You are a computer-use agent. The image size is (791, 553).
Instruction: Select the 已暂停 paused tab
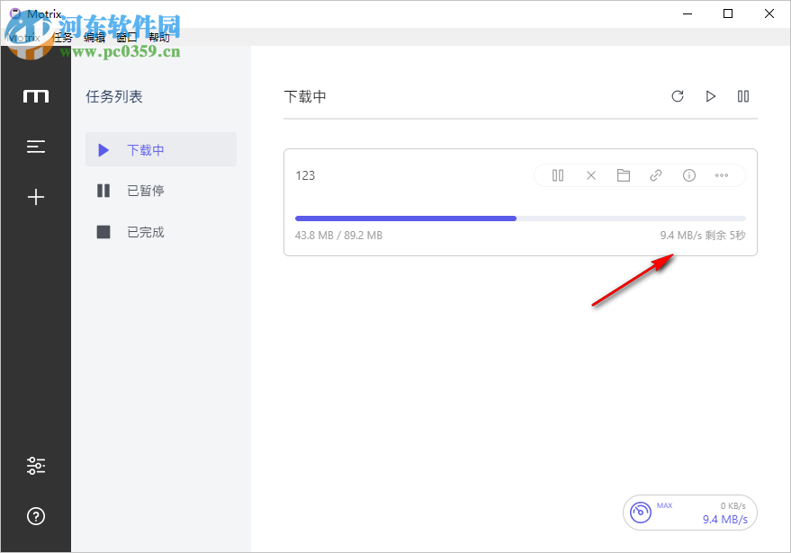(x=161, y=191)
